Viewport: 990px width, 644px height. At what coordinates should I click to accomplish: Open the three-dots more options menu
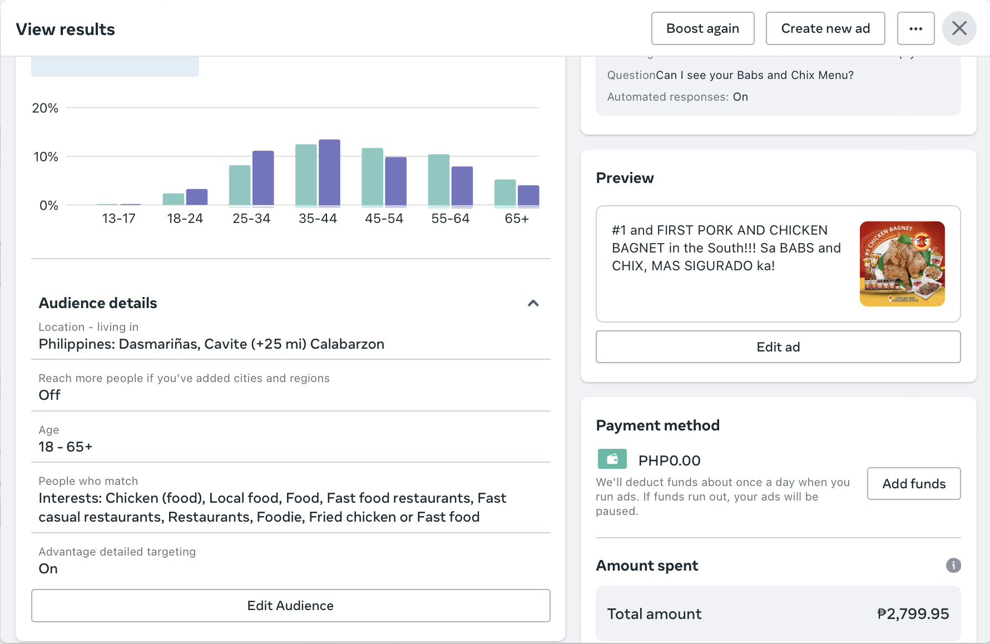(x=915, y=28)
